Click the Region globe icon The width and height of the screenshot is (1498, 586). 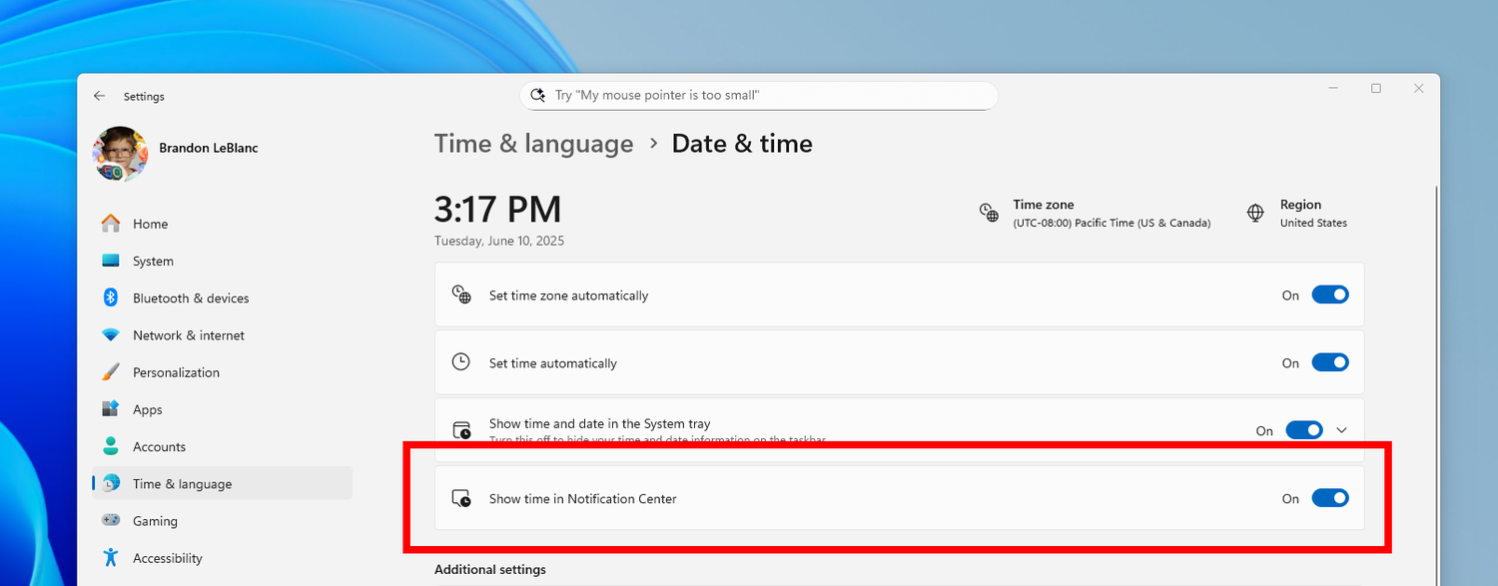coord(1256,213)
